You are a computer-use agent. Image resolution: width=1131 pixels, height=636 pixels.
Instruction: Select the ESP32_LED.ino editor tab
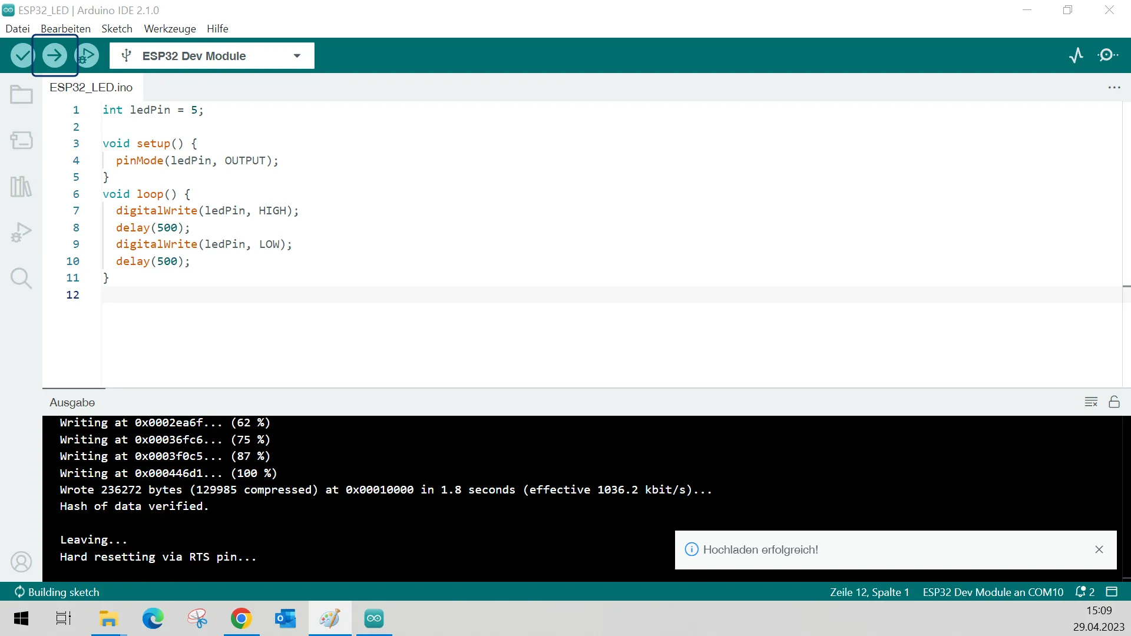click(91, 88)
